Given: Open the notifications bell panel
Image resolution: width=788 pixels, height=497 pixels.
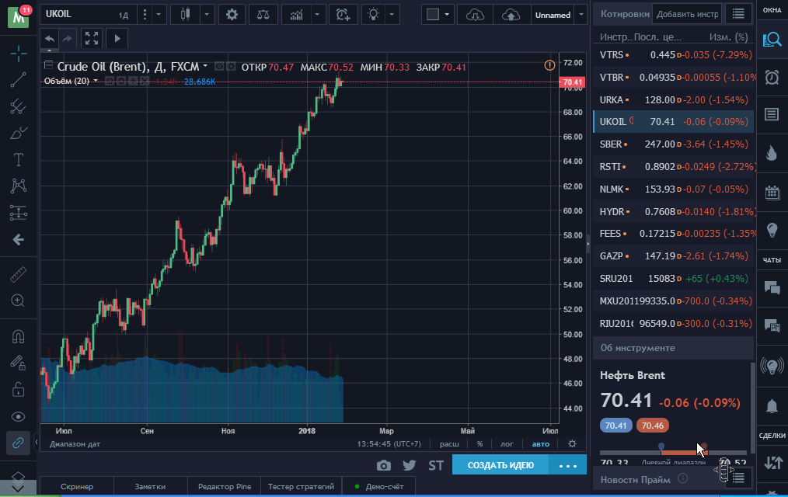Looking at the screenshot, I should tap(772, 405).
